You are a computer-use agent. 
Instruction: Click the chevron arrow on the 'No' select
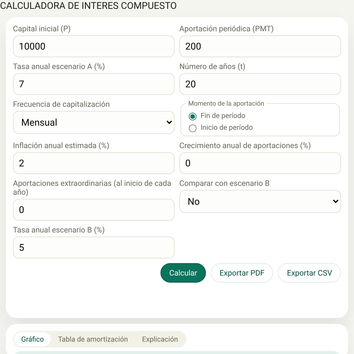click(335, 201)
